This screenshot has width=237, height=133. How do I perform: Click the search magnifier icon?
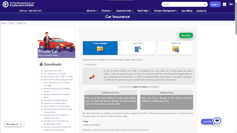click(205, 4)
